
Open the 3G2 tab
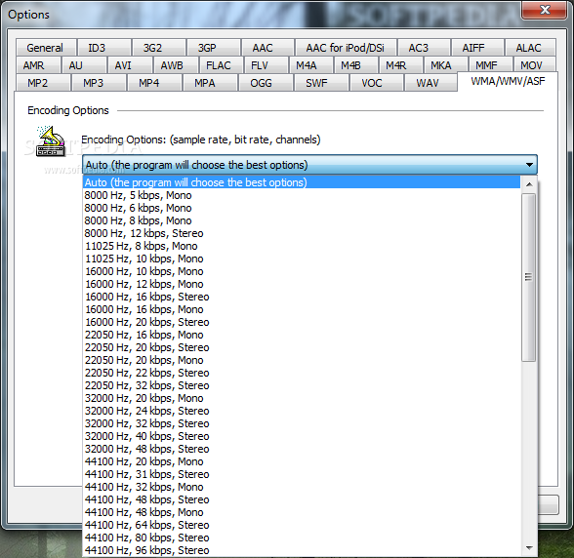[x=158, y=48]
